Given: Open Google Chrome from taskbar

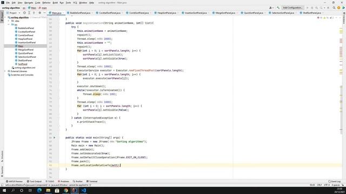Looking at the screenshot, I should point(66,190).
